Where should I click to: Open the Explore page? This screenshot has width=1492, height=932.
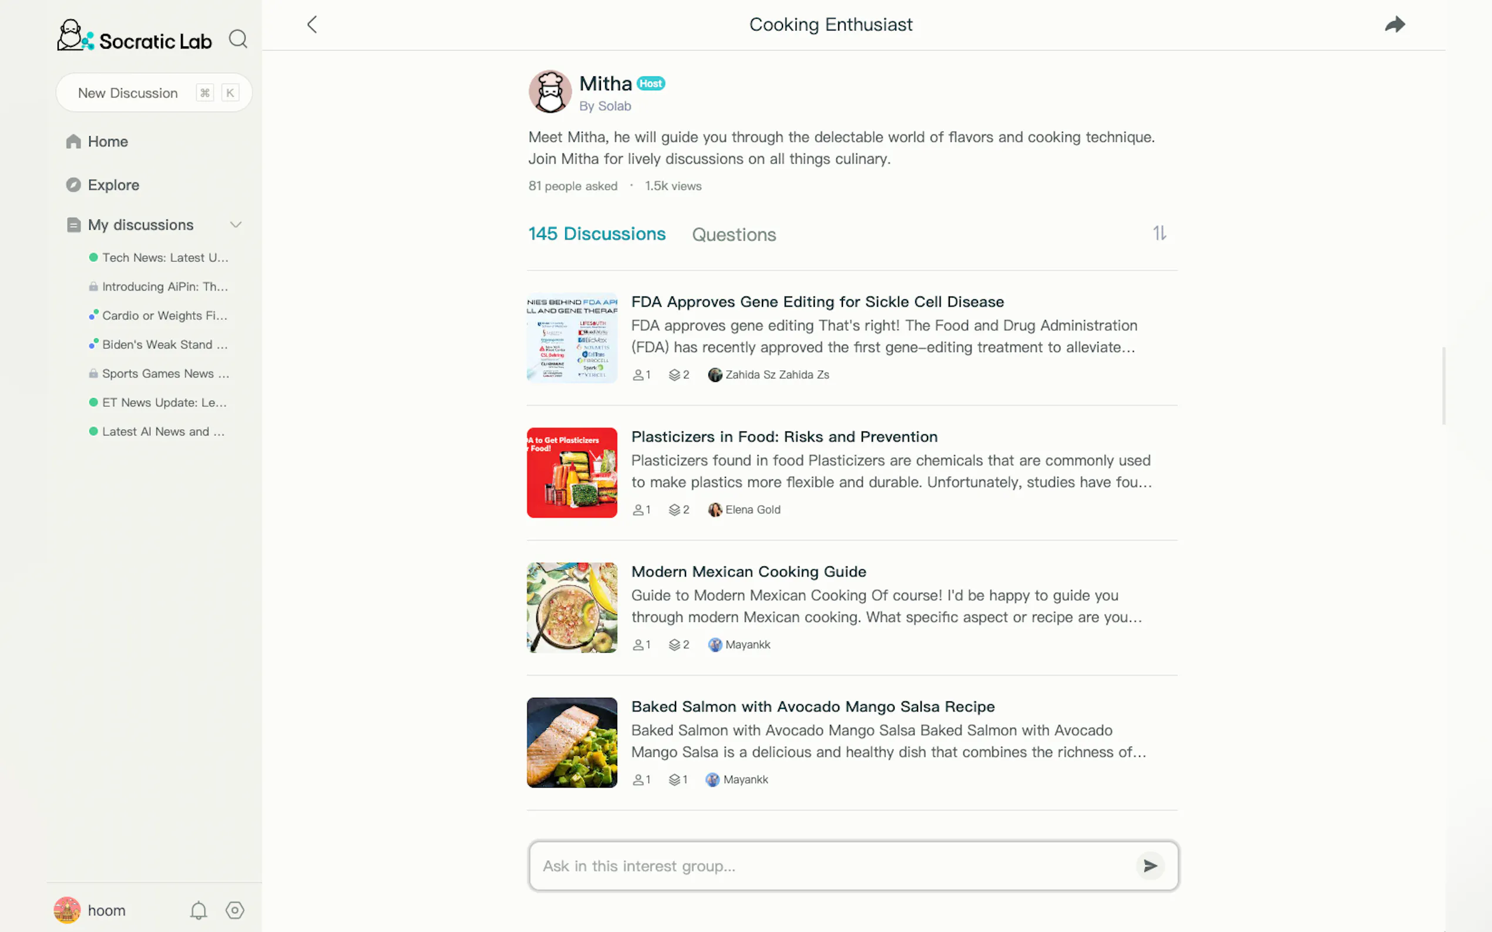(x=113, y=185)
